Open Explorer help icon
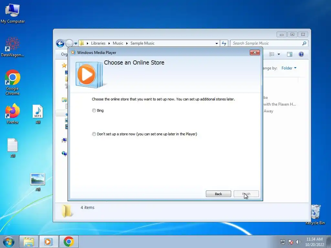Image resolution: width=331 pixels, height=248 pixels. (x=301, y=54)
